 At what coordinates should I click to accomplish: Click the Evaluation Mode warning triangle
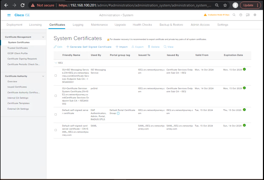click(x=205, y=15)
